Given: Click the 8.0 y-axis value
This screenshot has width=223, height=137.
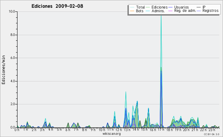Looking at the screenshot, I should click(13, 35).
